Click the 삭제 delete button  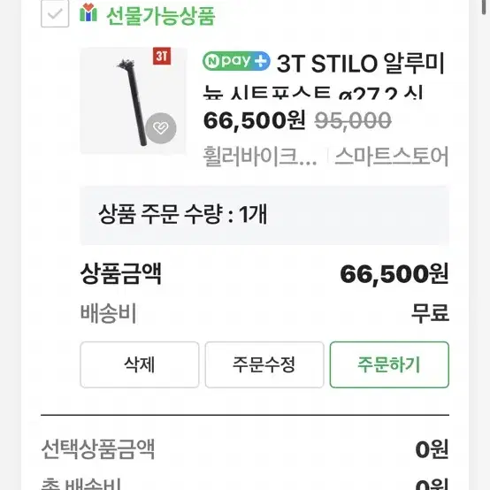[140, 364]
